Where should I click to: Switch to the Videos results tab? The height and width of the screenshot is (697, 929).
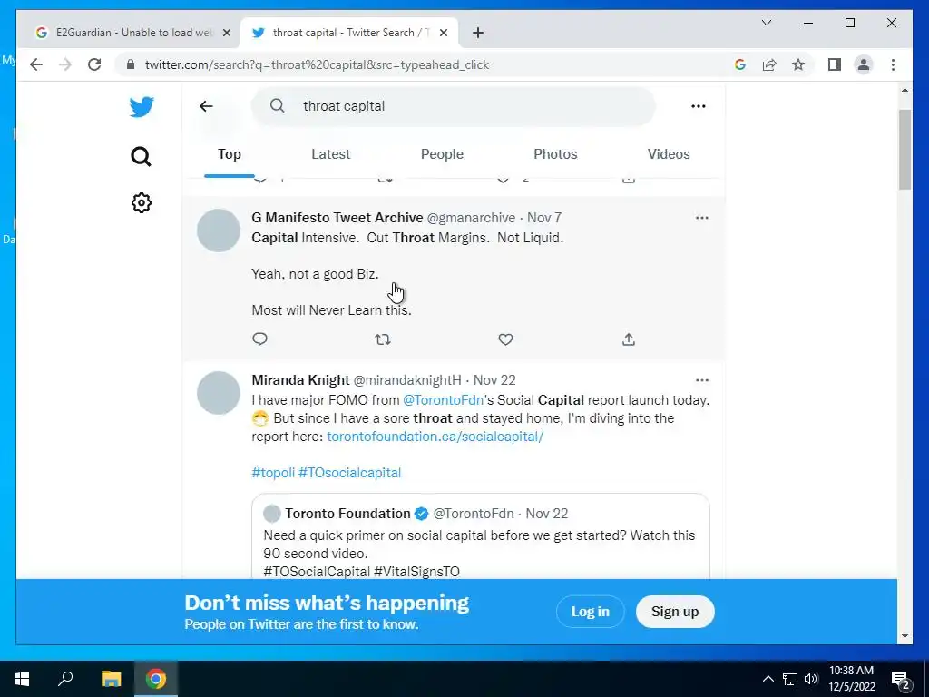click(669, 154)
